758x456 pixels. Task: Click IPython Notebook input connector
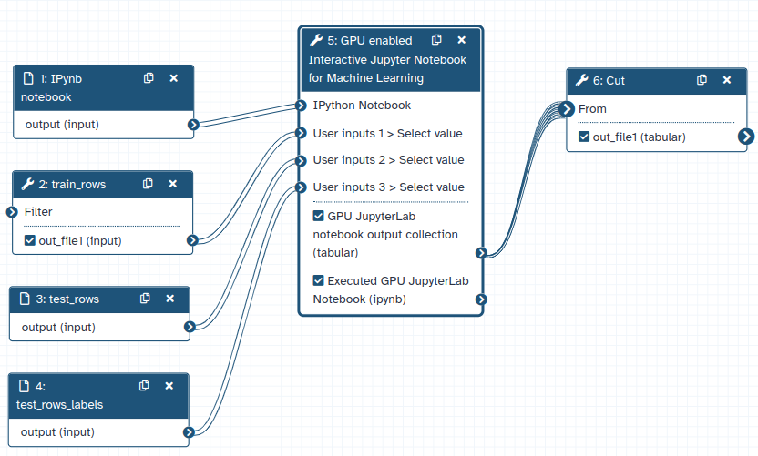(x=301, y=106)
